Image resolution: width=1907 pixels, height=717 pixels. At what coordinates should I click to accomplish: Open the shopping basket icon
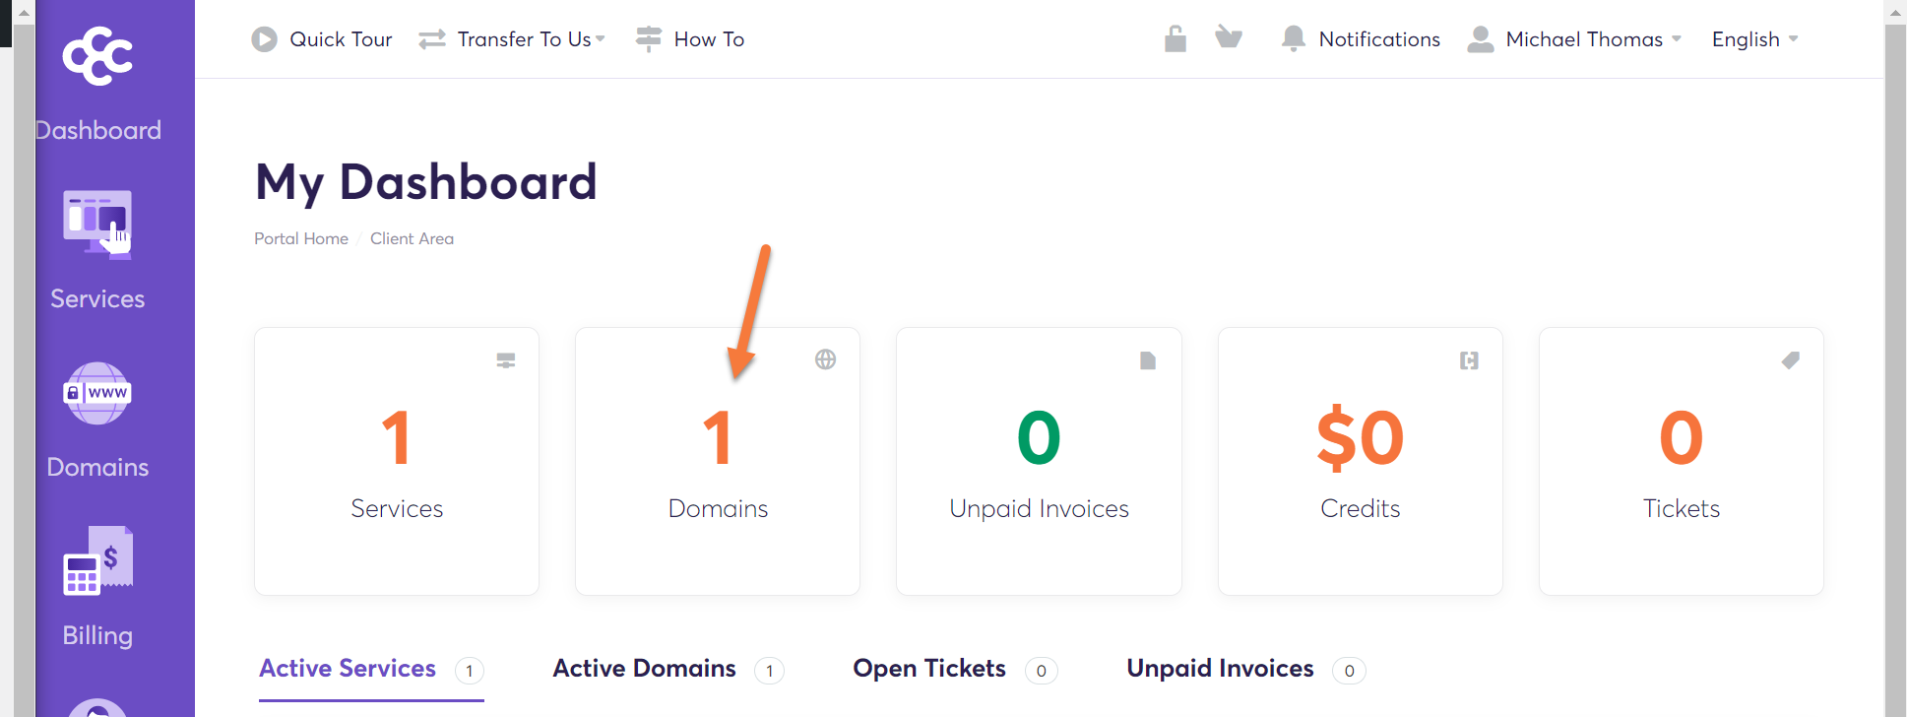click(x=1228, y=38)
